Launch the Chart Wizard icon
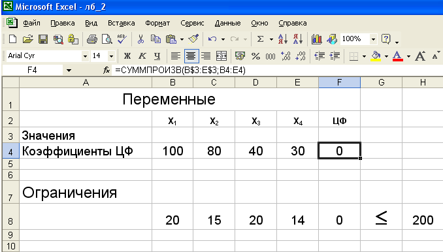This screenshot has height=252, width=443. [316, 39]
